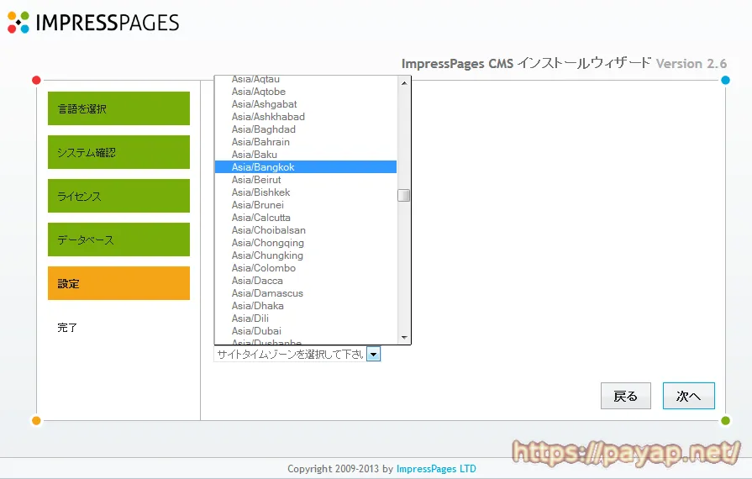Pick Asia/Calcutta timezone
This screenshot has width=752, height=479.
click(306, 218)
